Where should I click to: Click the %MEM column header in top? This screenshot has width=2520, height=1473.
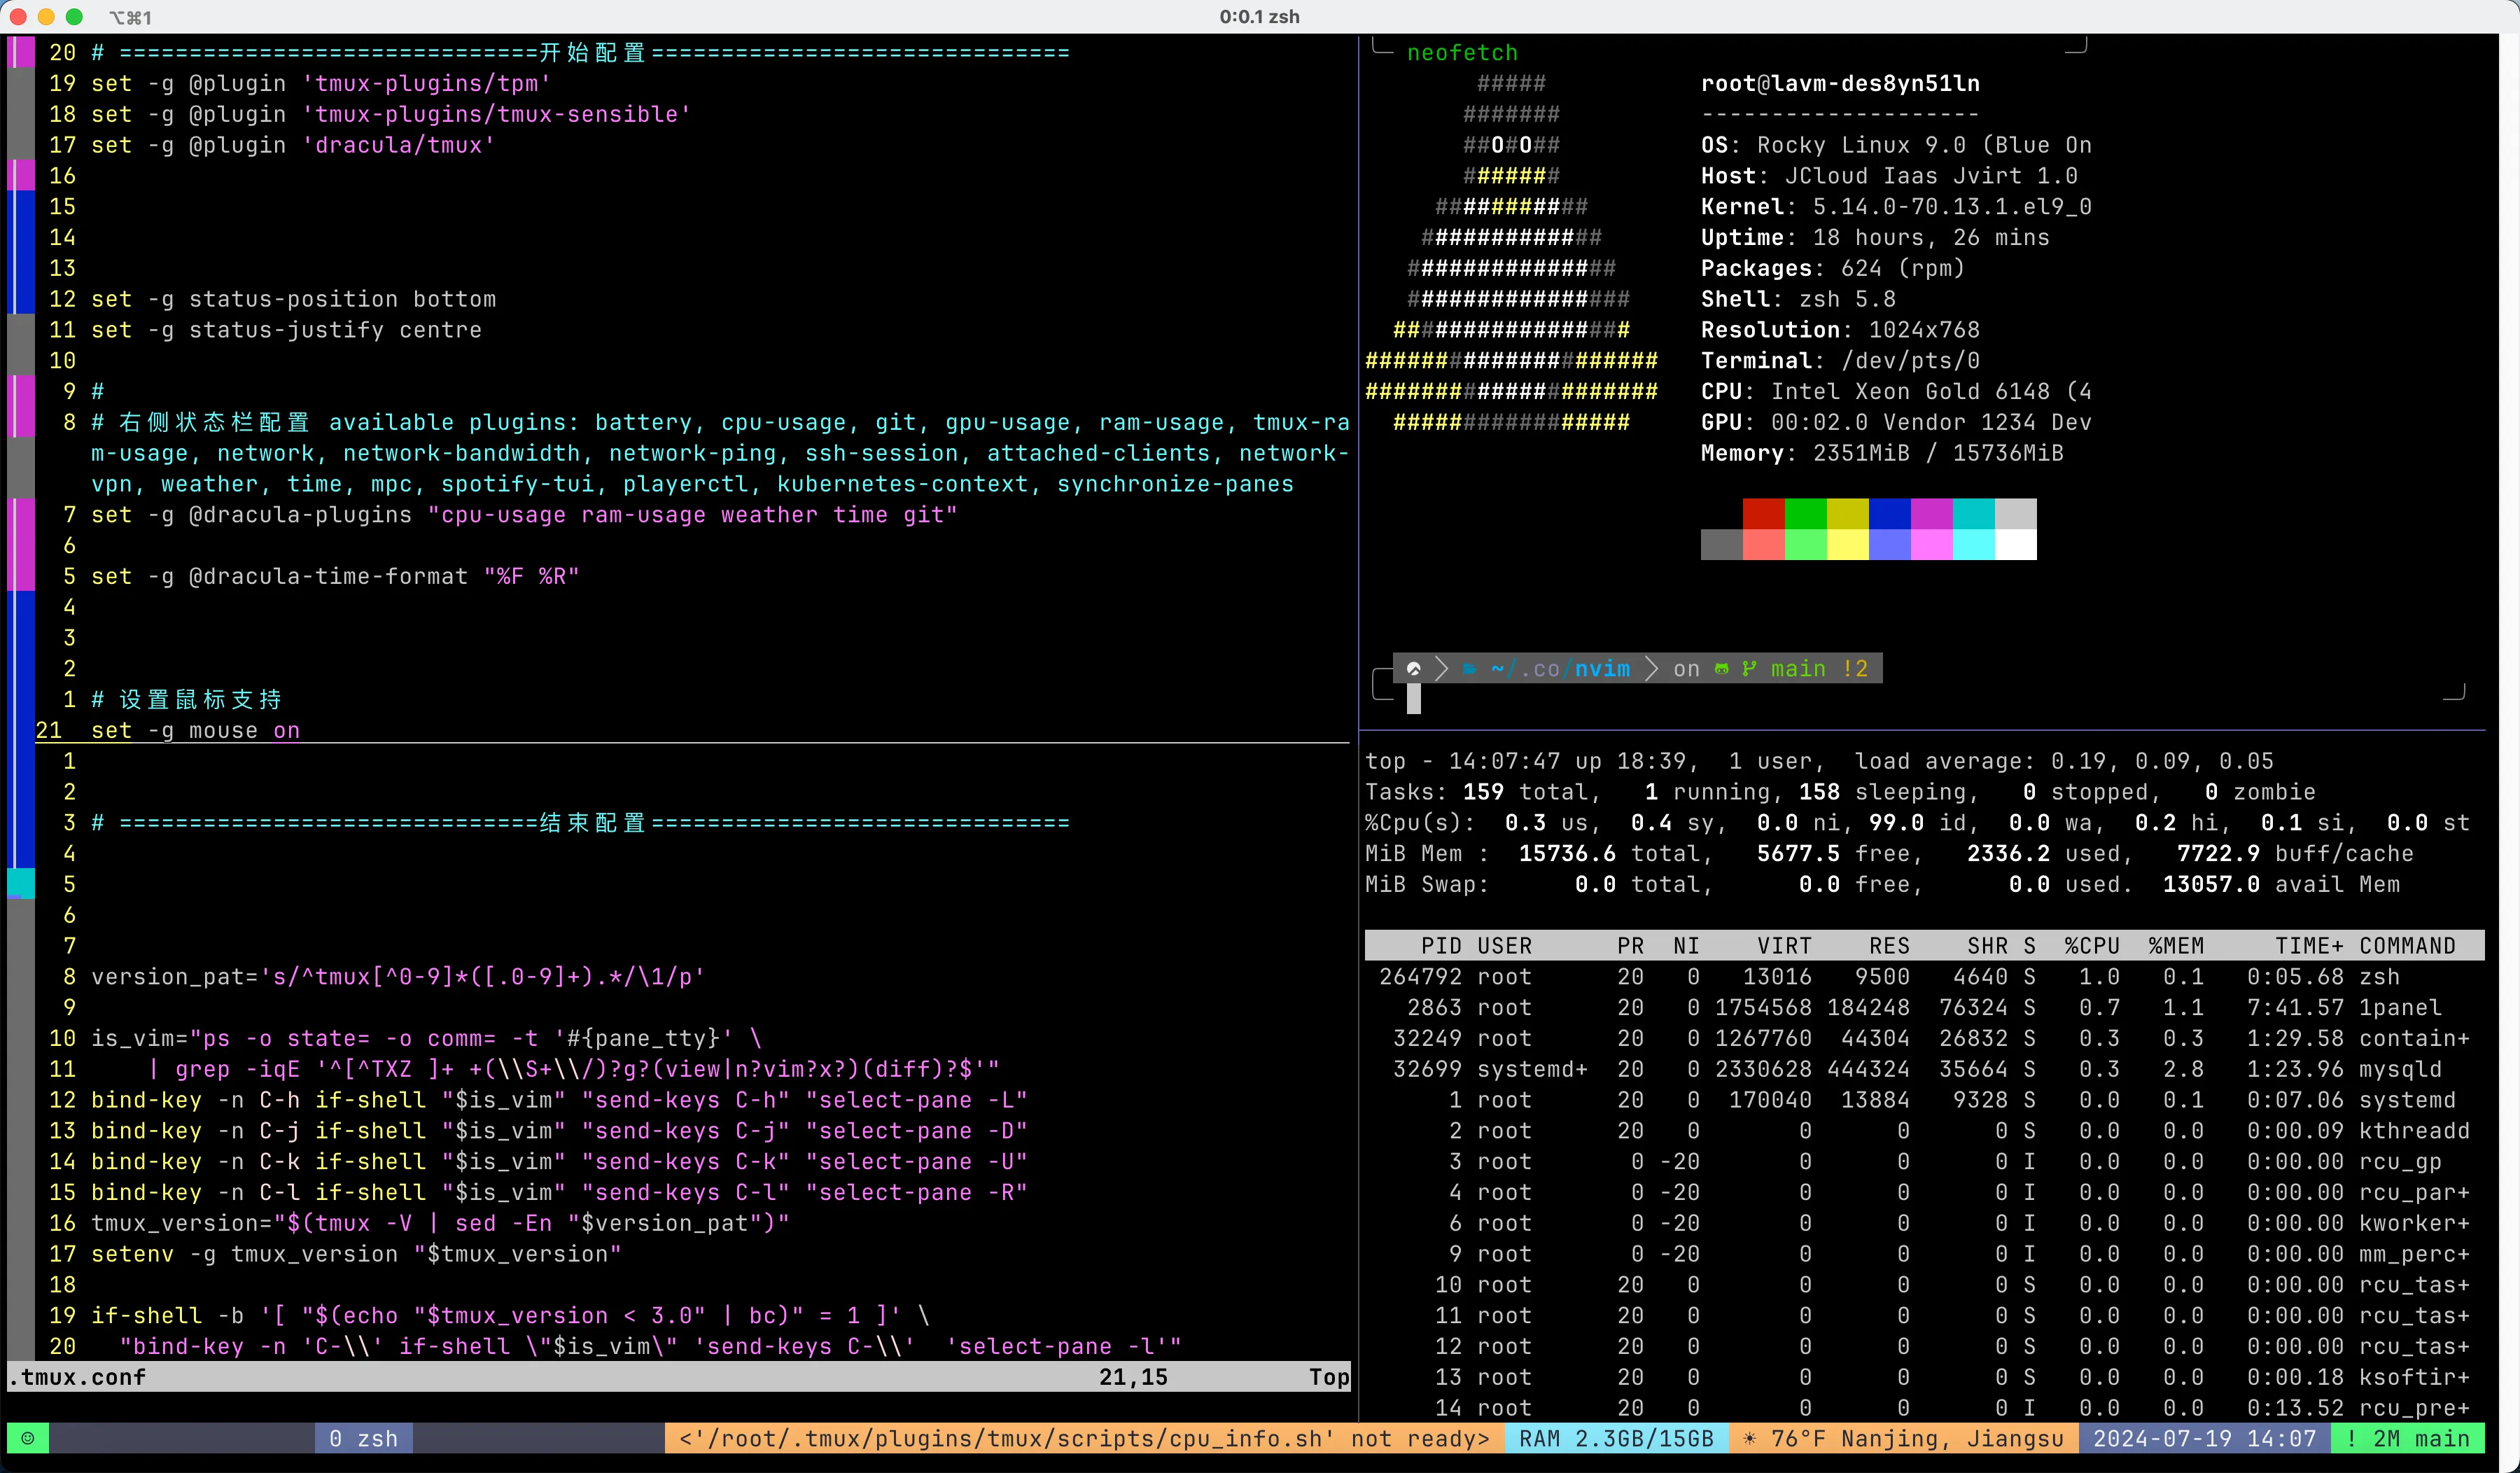pyautogui.click(x=2176, y=946)
